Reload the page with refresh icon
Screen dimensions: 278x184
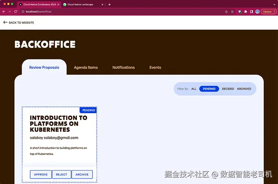coord(16,12)
